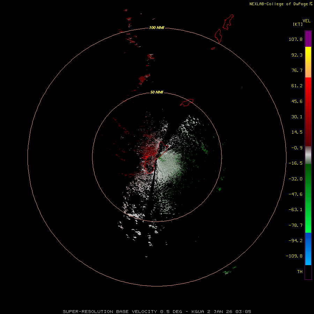Click the -78.7 scale value
314x314 pixels.
click(296, 225)
